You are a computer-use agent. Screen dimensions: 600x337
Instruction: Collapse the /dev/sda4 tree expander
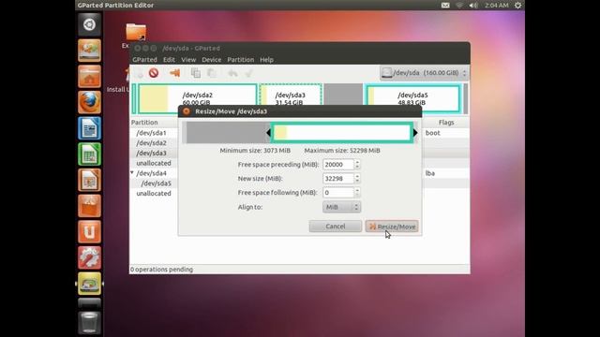pyautogui.click(x=132, y=172)
